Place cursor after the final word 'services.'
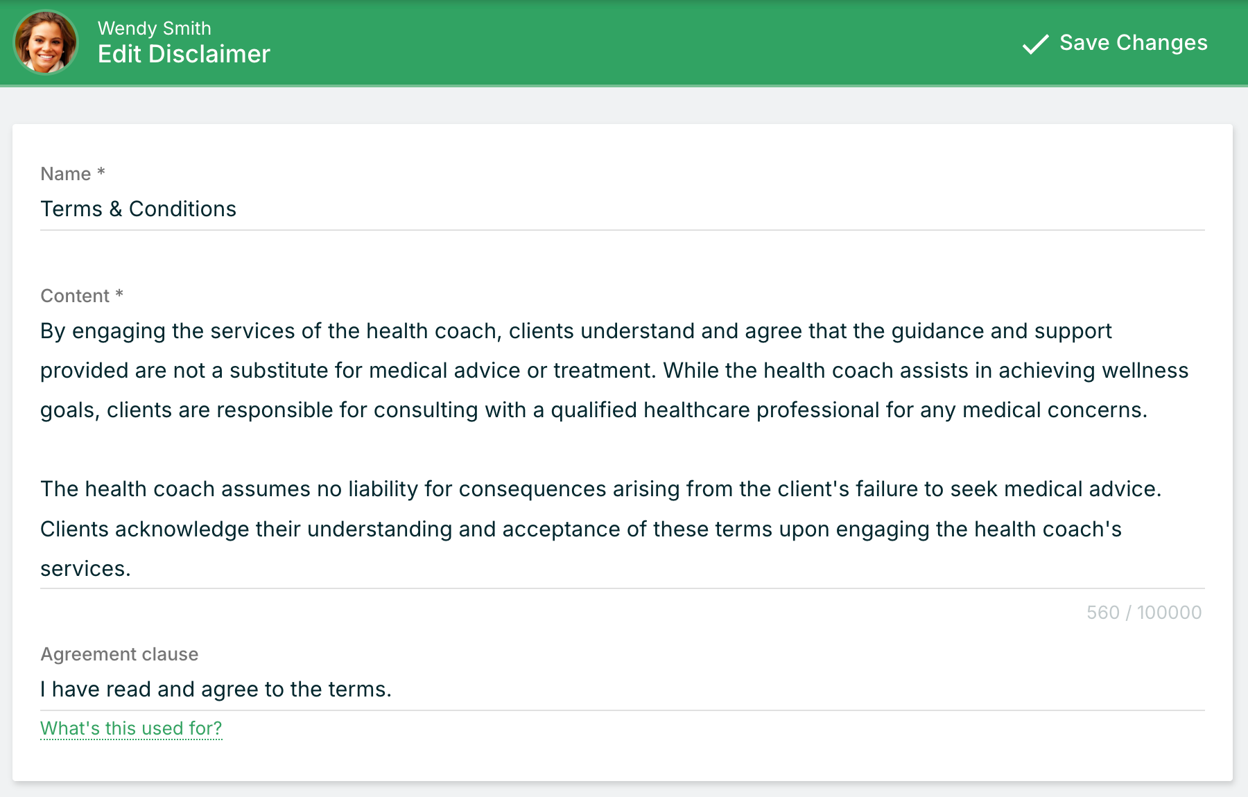The width and height of the screenshot is (1248, 797). tap(132, 569)
